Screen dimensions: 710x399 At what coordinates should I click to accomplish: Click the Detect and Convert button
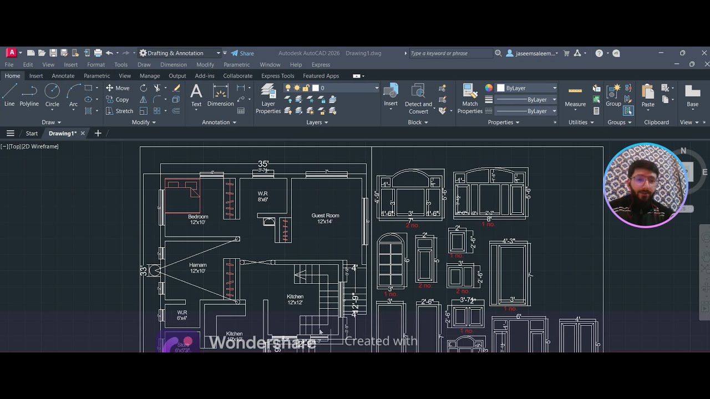[x=418, y=99]
